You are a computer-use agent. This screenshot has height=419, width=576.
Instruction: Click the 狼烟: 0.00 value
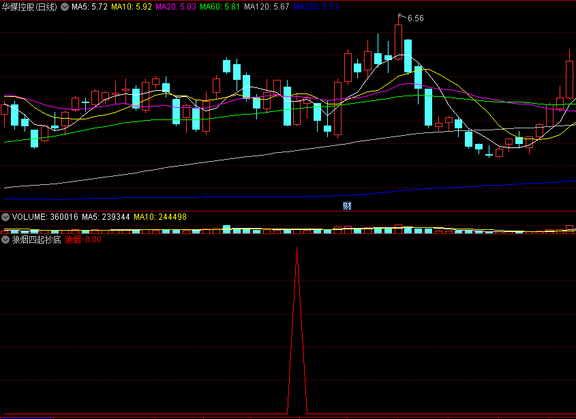tap(83, 240)
